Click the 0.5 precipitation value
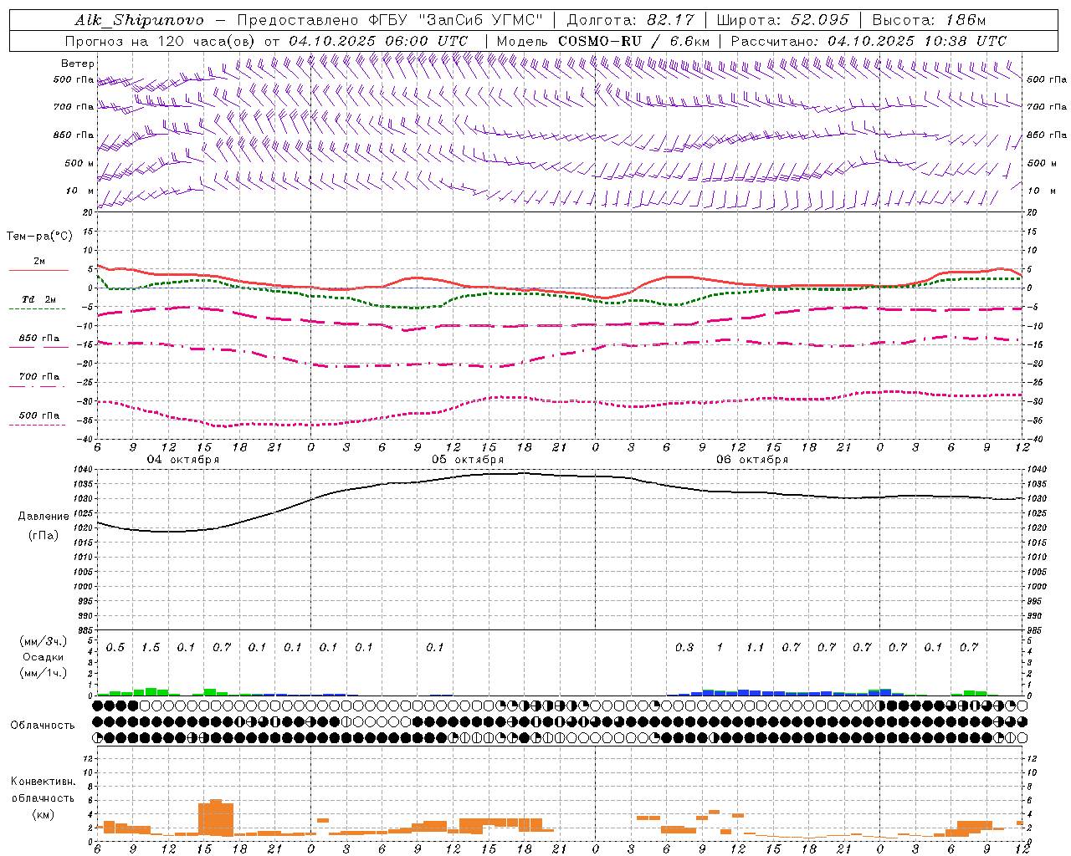The width and height of the screenshot is (1071, 856). [x=115, y=648]
